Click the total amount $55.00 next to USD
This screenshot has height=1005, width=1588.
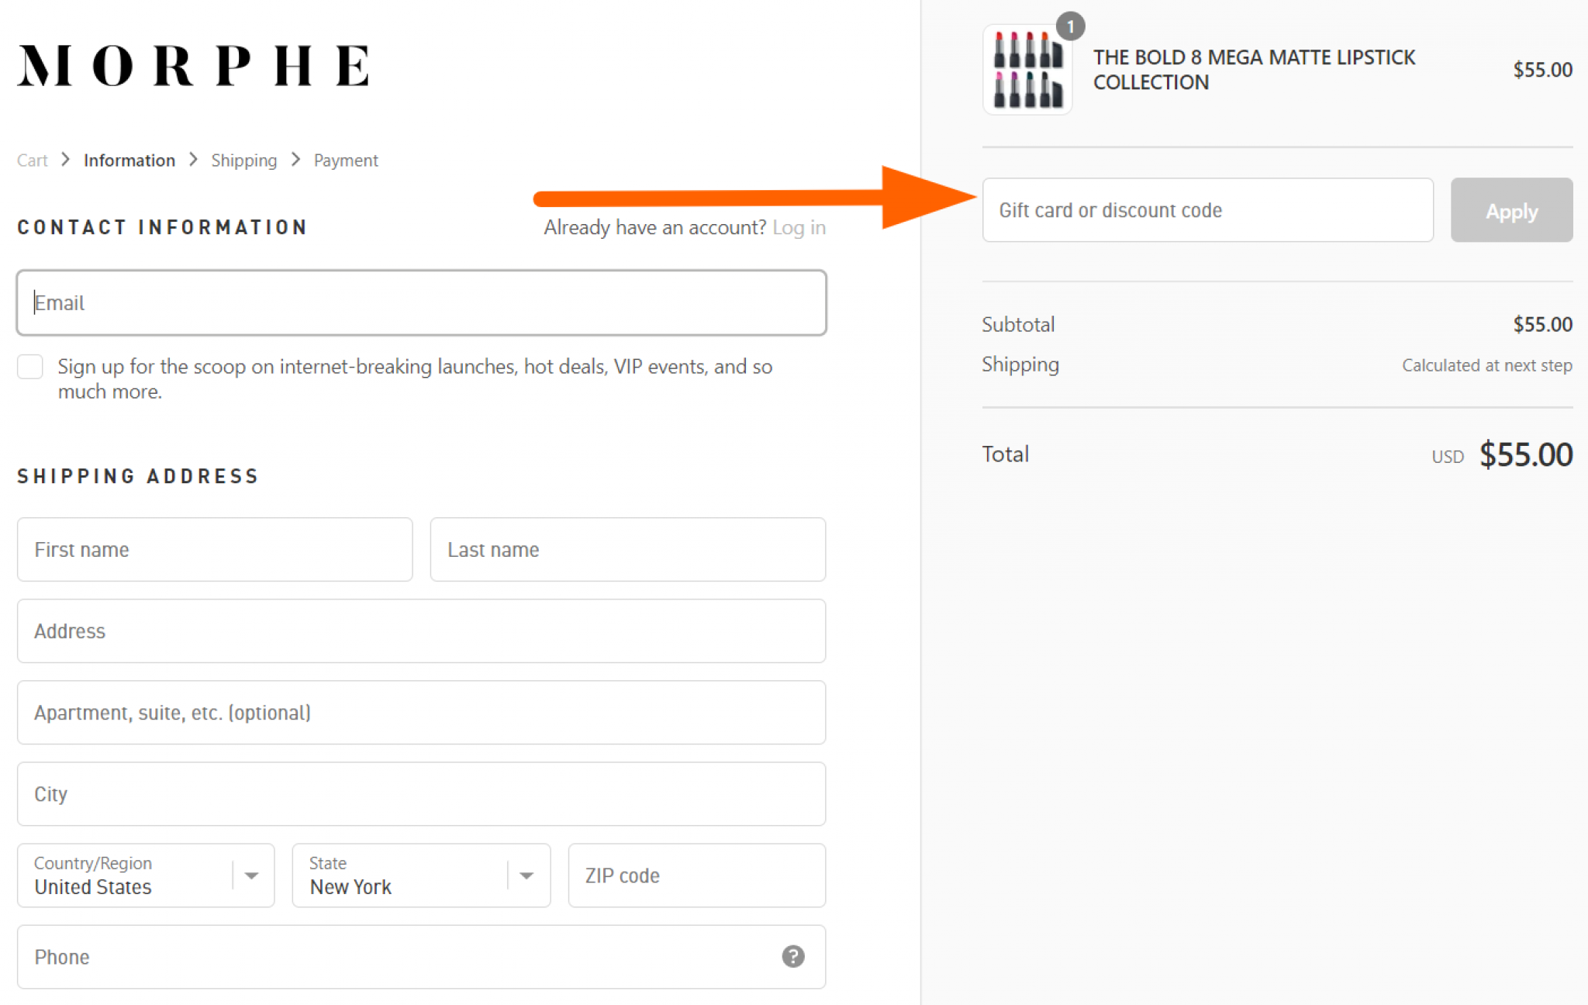(1525, 454)
